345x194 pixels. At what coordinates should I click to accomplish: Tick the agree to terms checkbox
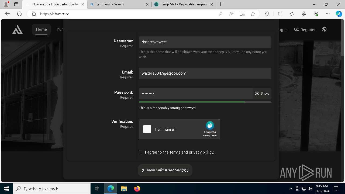(x=140, y=152)
